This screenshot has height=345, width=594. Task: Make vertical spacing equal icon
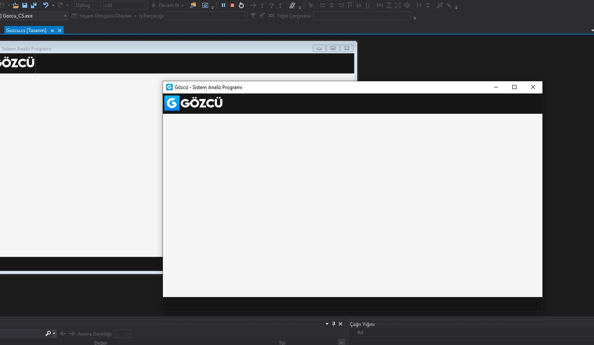[428, 5]
